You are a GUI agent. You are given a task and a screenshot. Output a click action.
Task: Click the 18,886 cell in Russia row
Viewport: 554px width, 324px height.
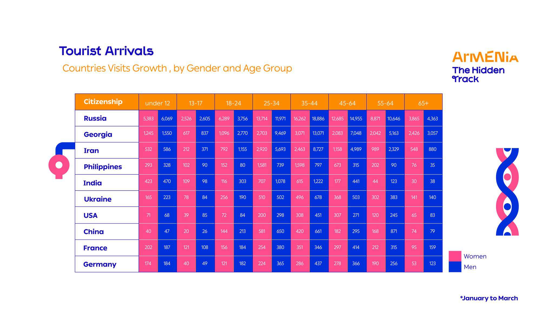pyautogui.click(x=318, y=119)
